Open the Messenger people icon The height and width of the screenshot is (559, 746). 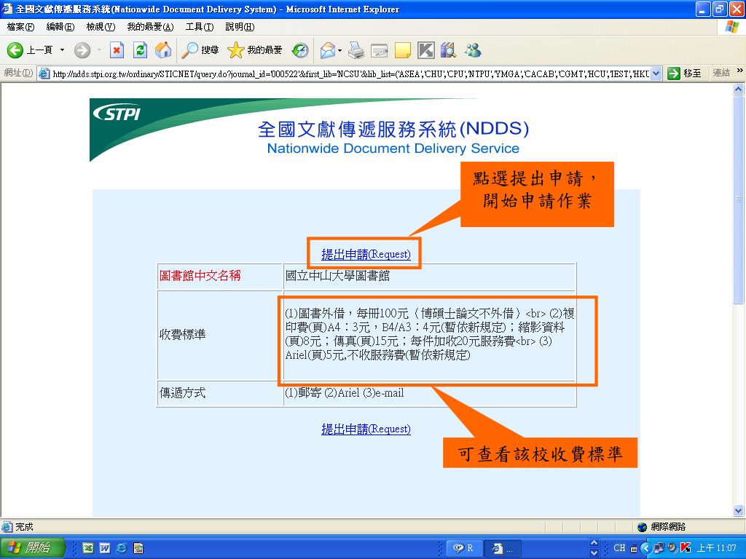tap(473, 50)
